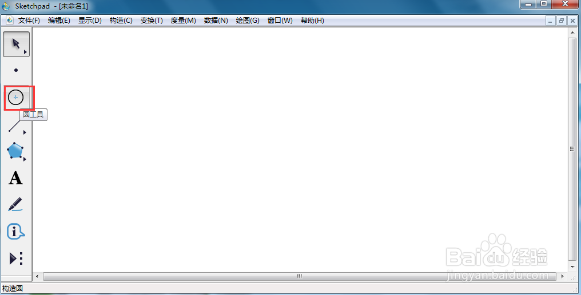Click the 构造圆 status bar text
Screen dimensions: 581x295
13,288
